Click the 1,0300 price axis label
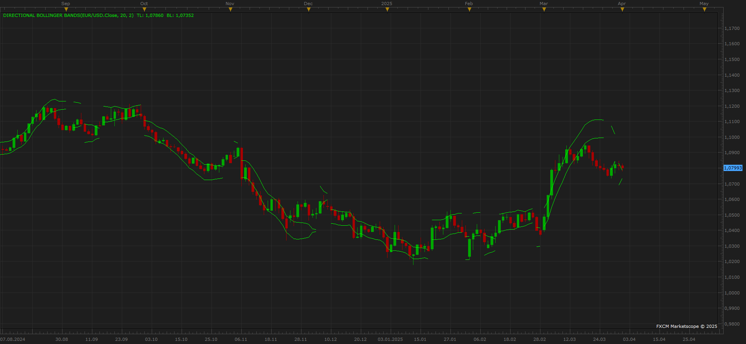Viewport: 746px width, 344px height. pos(732,246)
